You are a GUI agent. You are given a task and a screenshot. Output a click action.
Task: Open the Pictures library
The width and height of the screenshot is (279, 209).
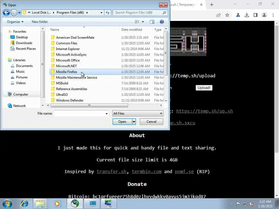tap(19, 77)
